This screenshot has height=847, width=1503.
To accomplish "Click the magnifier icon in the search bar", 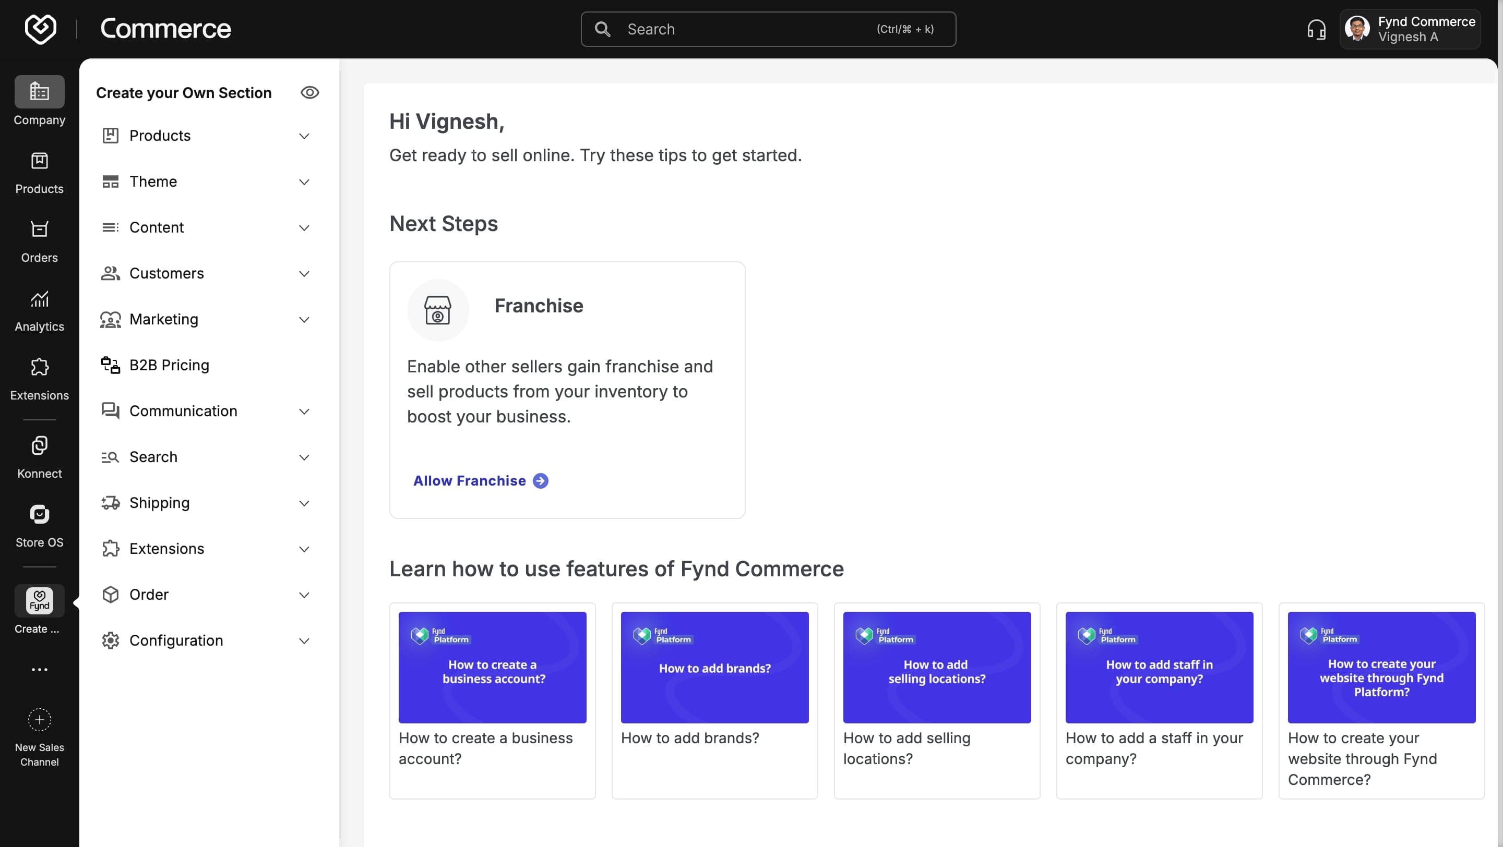I will 603,29.
